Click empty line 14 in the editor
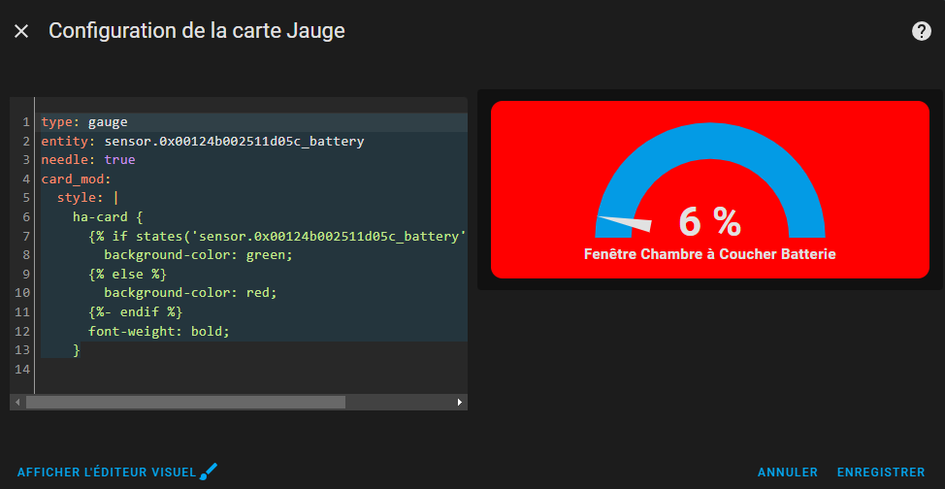945x489 pixels. tap(251, 369)
